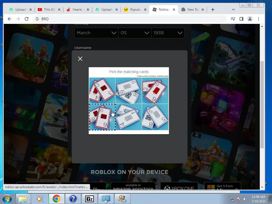Click the volume speaker tray icon
272x204 pixels.
point(245,199)
